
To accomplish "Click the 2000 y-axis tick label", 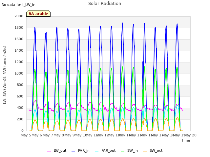I will (19, 16).
